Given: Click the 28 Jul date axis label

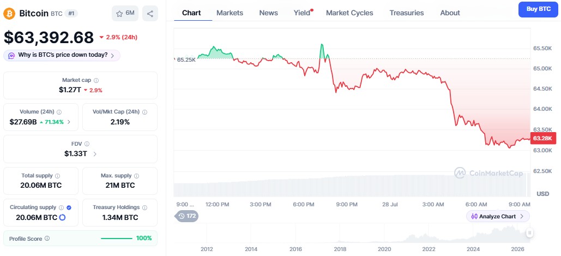Looking at the screenshot, I should pos(389,205).
